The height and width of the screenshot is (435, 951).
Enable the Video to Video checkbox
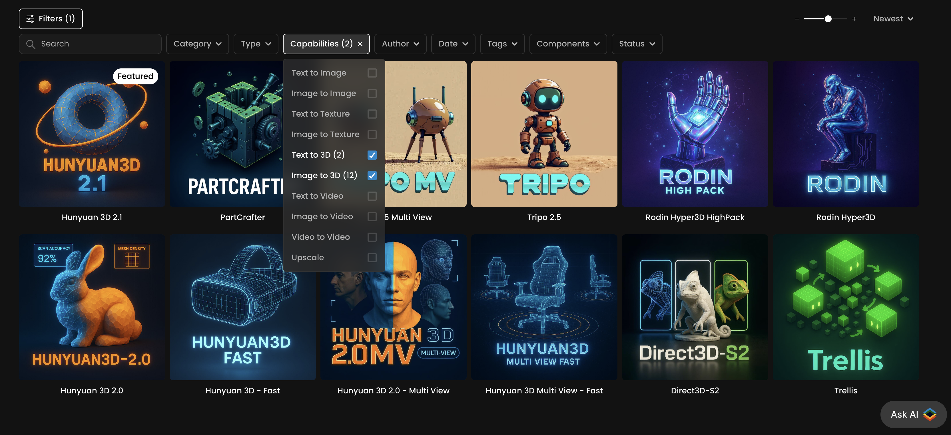click(372, 237)
